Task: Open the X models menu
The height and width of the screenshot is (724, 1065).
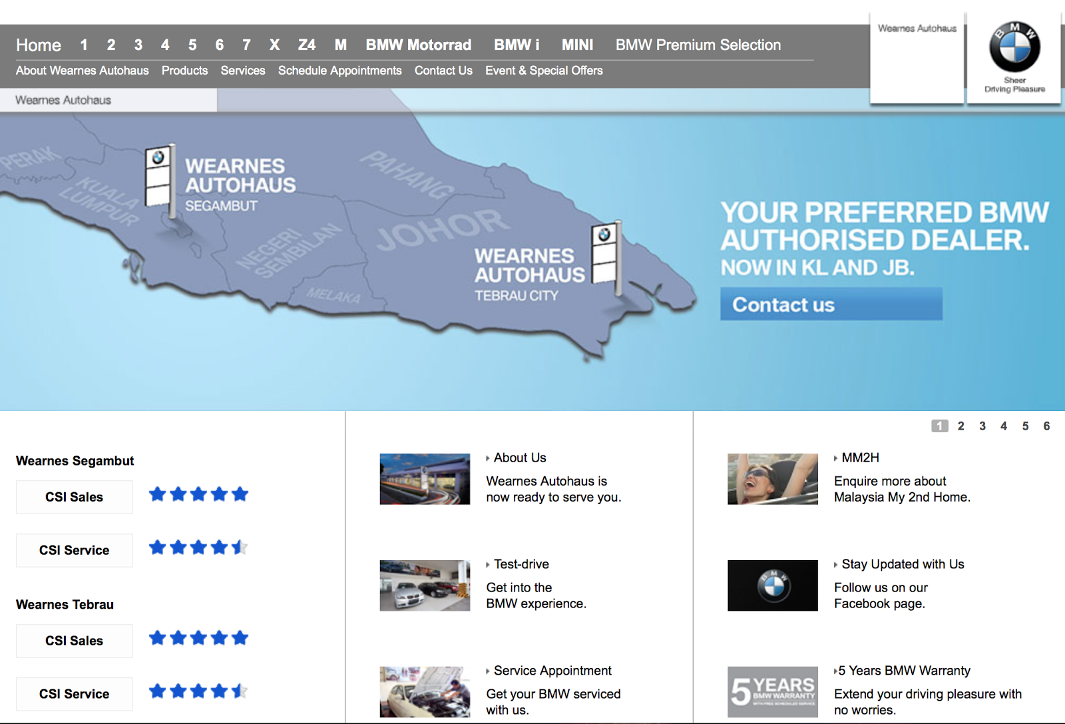Action: click(274, 45)
